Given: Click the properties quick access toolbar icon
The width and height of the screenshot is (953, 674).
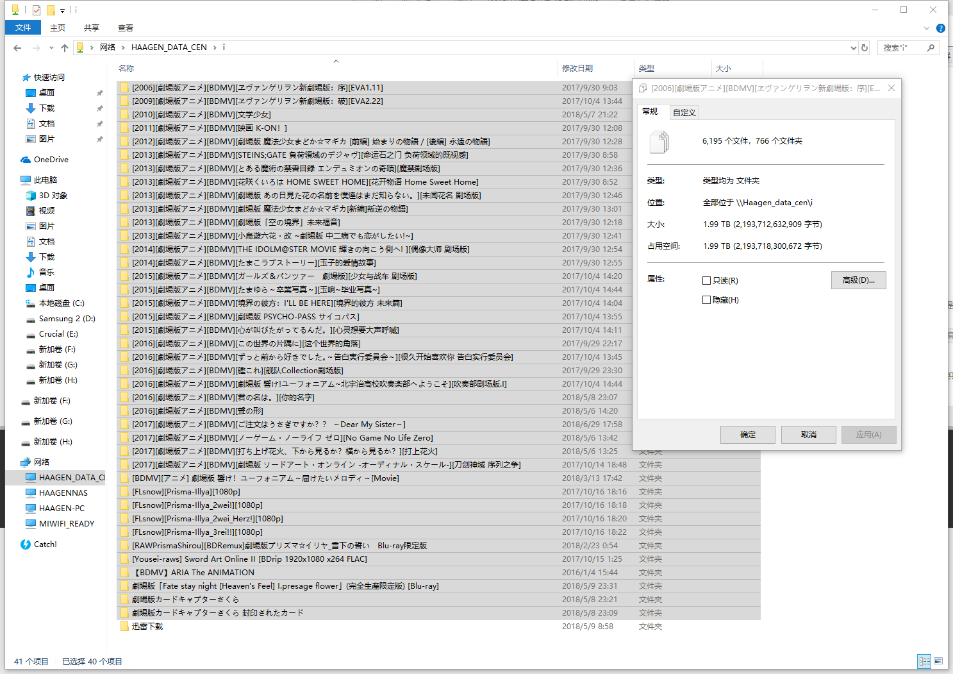Looking at the screenshot, I should coord(37,10).
